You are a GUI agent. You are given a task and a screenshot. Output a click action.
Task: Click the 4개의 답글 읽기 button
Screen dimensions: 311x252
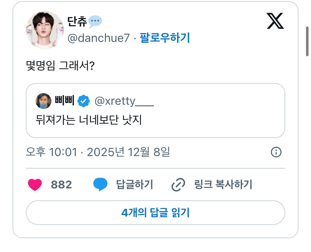(x=155, y=213)
